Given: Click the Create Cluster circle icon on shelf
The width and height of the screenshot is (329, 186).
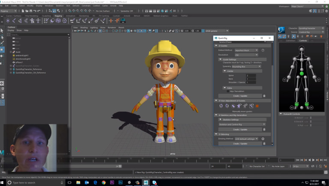Looking at the screenshot, I should pos(64,21).
